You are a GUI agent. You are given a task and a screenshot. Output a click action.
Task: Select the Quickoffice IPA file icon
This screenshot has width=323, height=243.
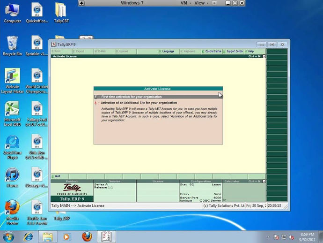click(x=37, y=12)
